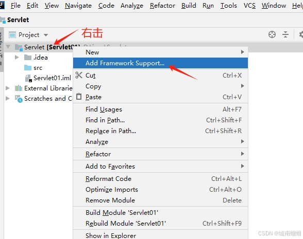Screen dimensions: 303x239
Task: Open the View menu
Action: point(52,6)
